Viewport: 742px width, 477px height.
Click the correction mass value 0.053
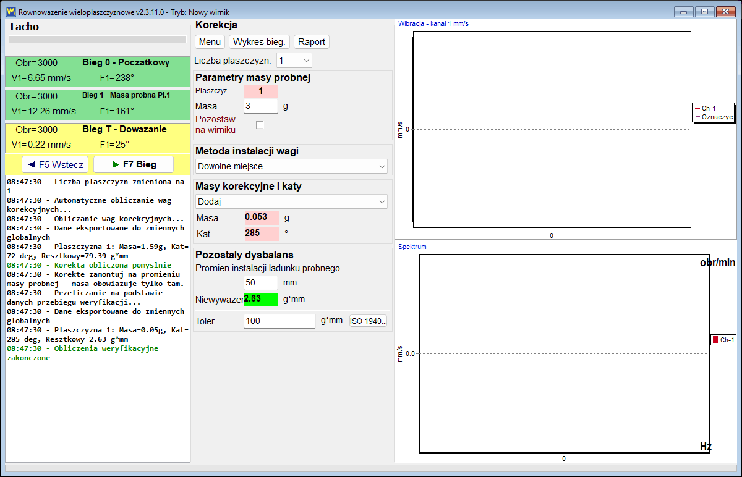point(262,217)
